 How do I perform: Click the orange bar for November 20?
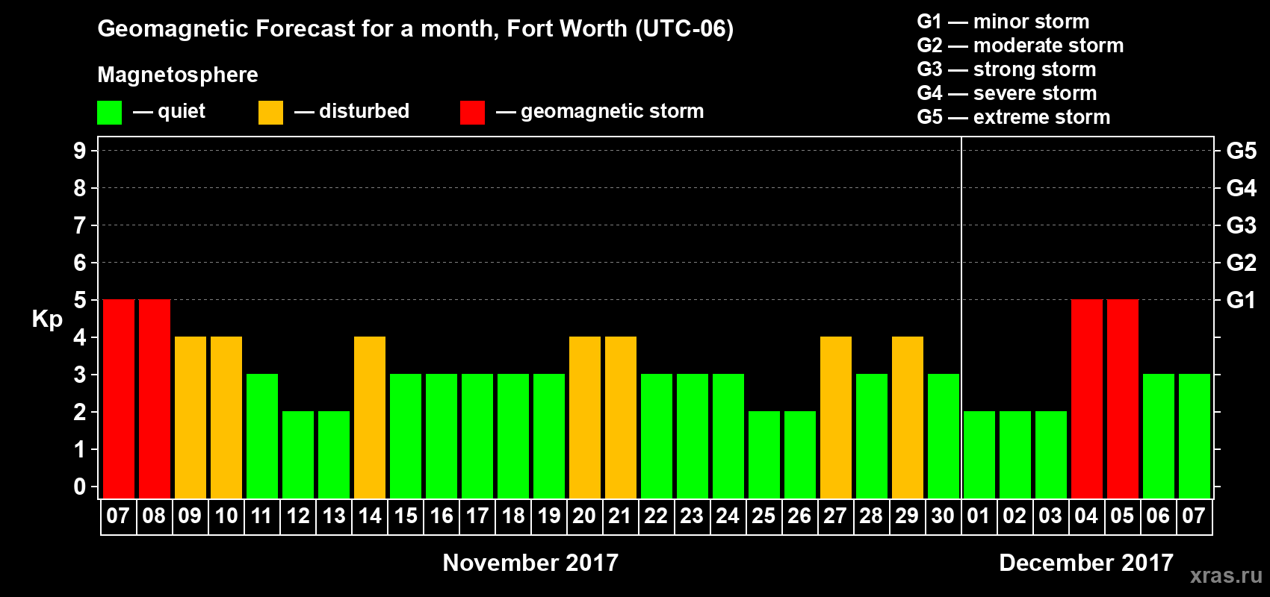[585, 417]
